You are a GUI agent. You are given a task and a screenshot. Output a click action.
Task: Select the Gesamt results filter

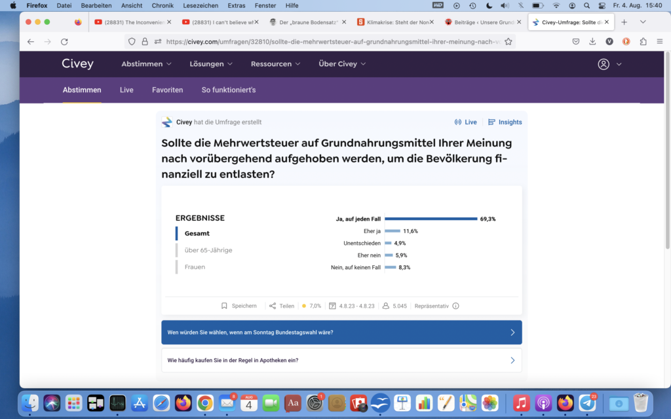197,233
